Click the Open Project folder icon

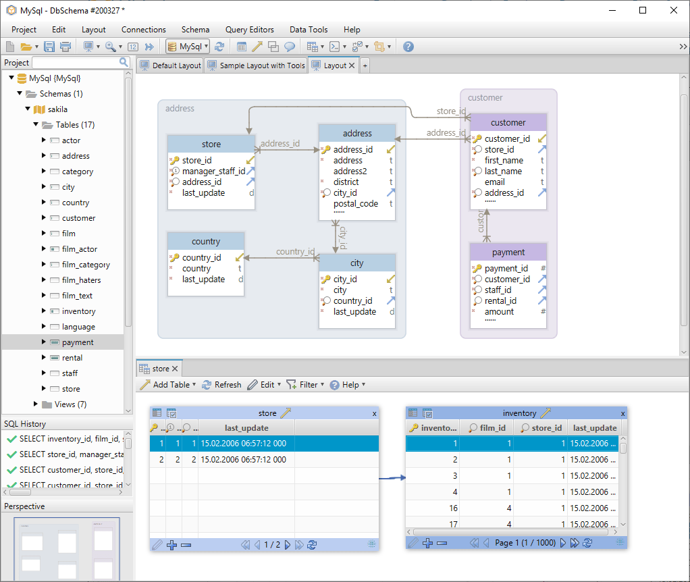click(26, 47)
